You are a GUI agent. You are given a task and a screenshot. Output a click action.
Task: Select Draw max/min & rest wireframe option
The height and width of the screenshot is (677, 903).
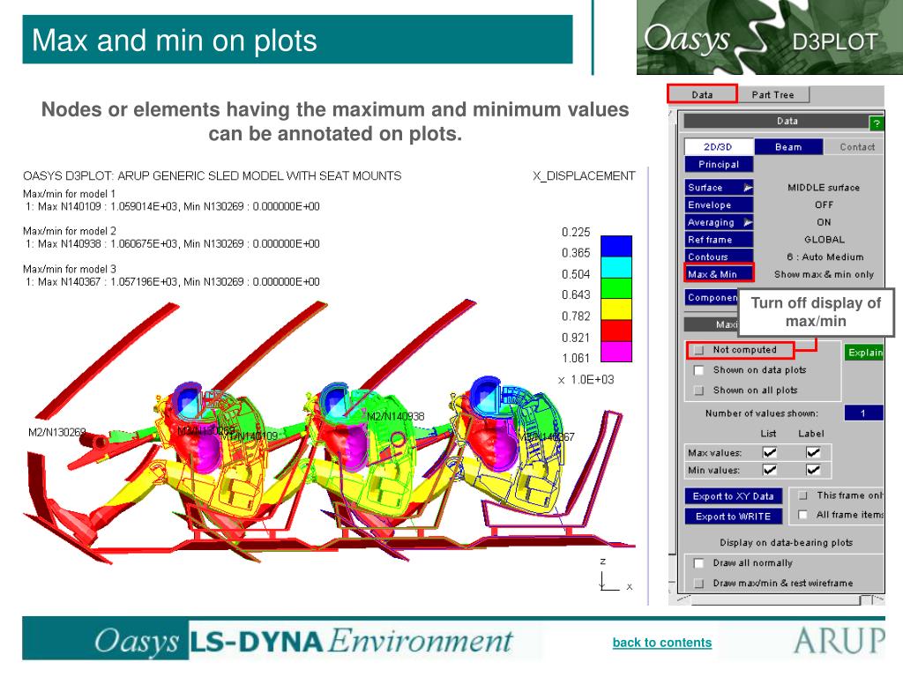[x=698, y=584]
